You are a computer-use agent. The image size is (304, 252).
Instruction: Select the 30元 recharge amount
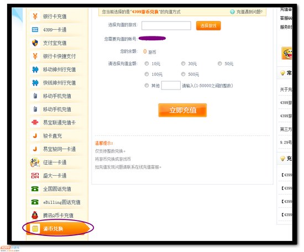(183, 64)
